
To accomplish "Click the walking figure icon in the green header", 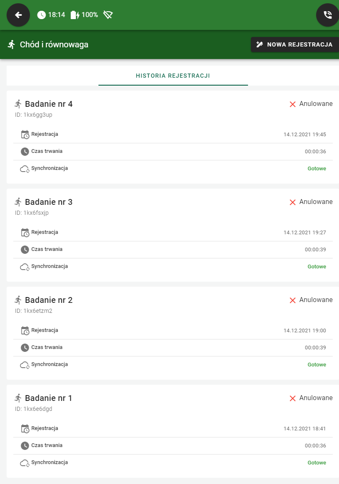I will 12,44.
